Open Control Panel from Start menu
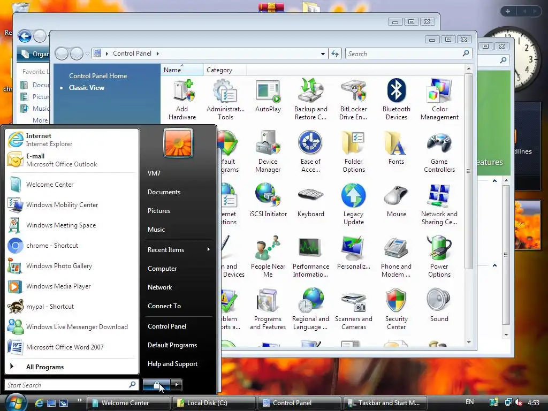Screen dimensions: 548x411 [x=179, y=326]
